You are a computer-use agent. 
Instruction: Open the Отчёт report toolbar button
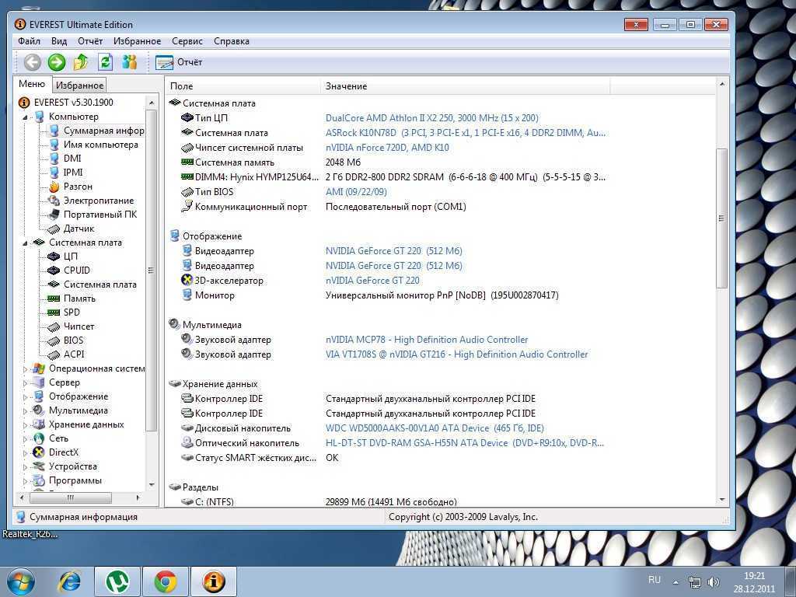179,62
